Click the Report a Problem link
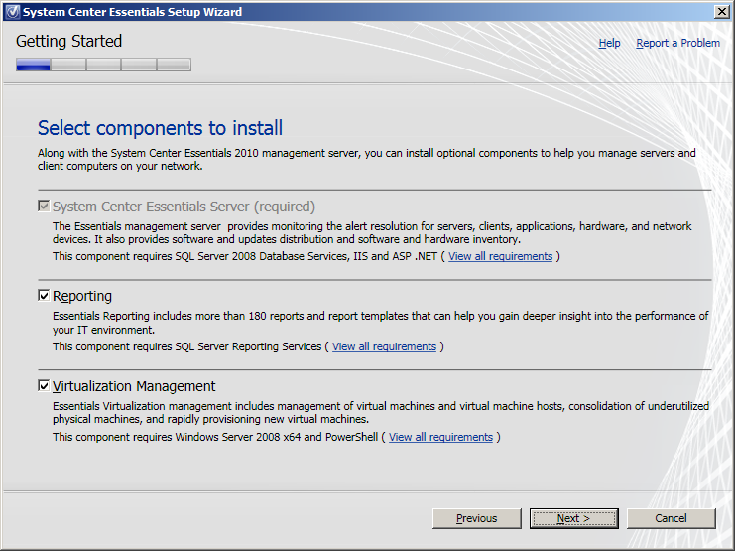Viewport: 735px width, 551px height. coord(677,43)
